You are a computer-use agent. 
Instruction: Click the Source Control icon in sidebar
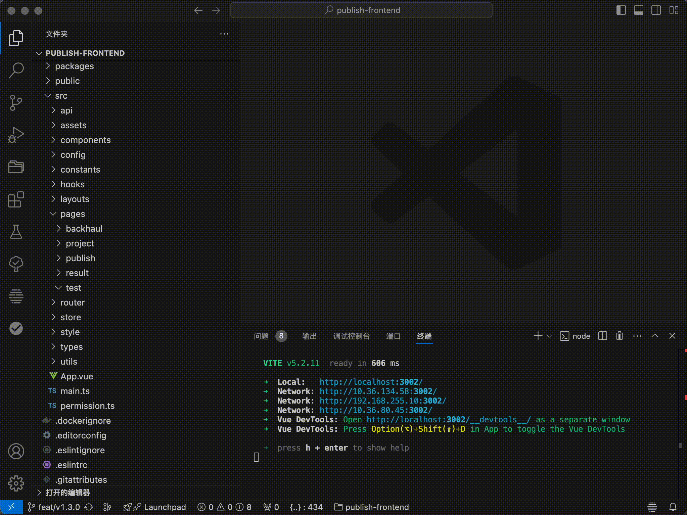tap(16, 102)
